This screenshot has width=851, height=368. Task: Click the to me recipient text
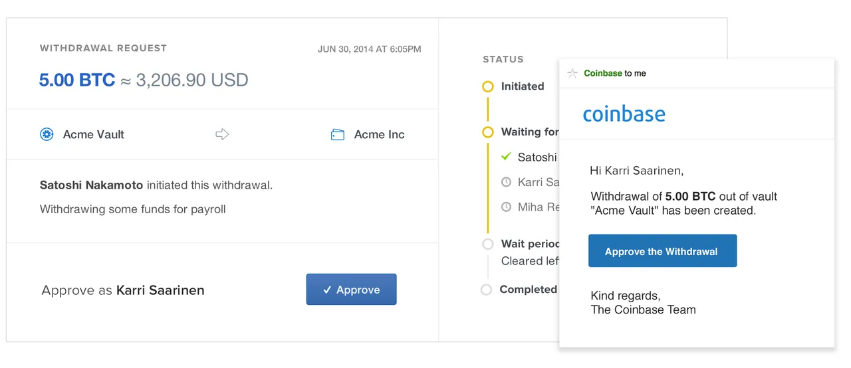(x=636, y=73)
